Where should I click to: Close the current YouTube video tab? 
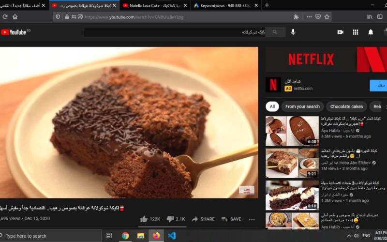[114, 5]
